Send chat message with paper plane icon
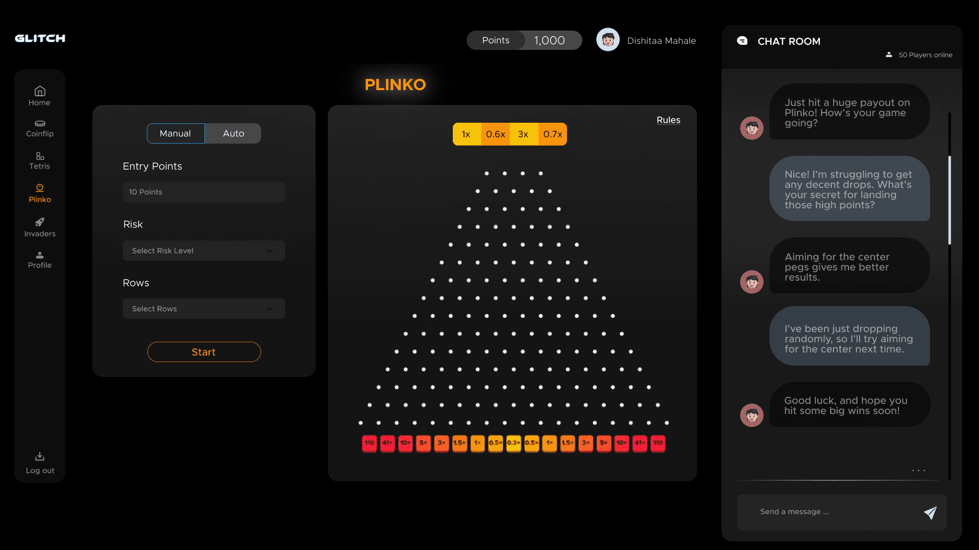 [x=930, y=513]
